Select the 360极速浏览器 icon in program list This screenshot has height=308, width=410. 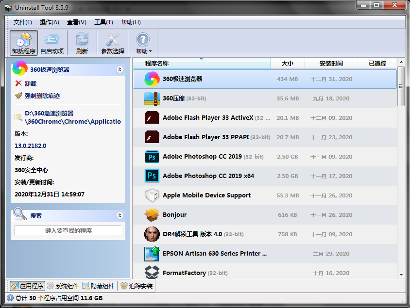click(x=152, y=79)
